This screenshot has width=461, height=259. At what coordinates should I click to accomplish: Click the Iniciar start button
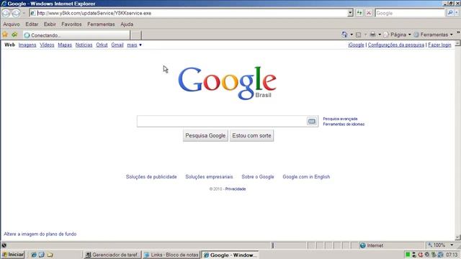(x=13, y=255)
